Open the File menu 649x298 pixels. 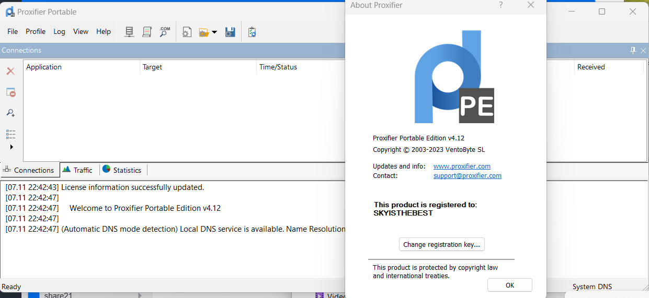tap(13, 31)
